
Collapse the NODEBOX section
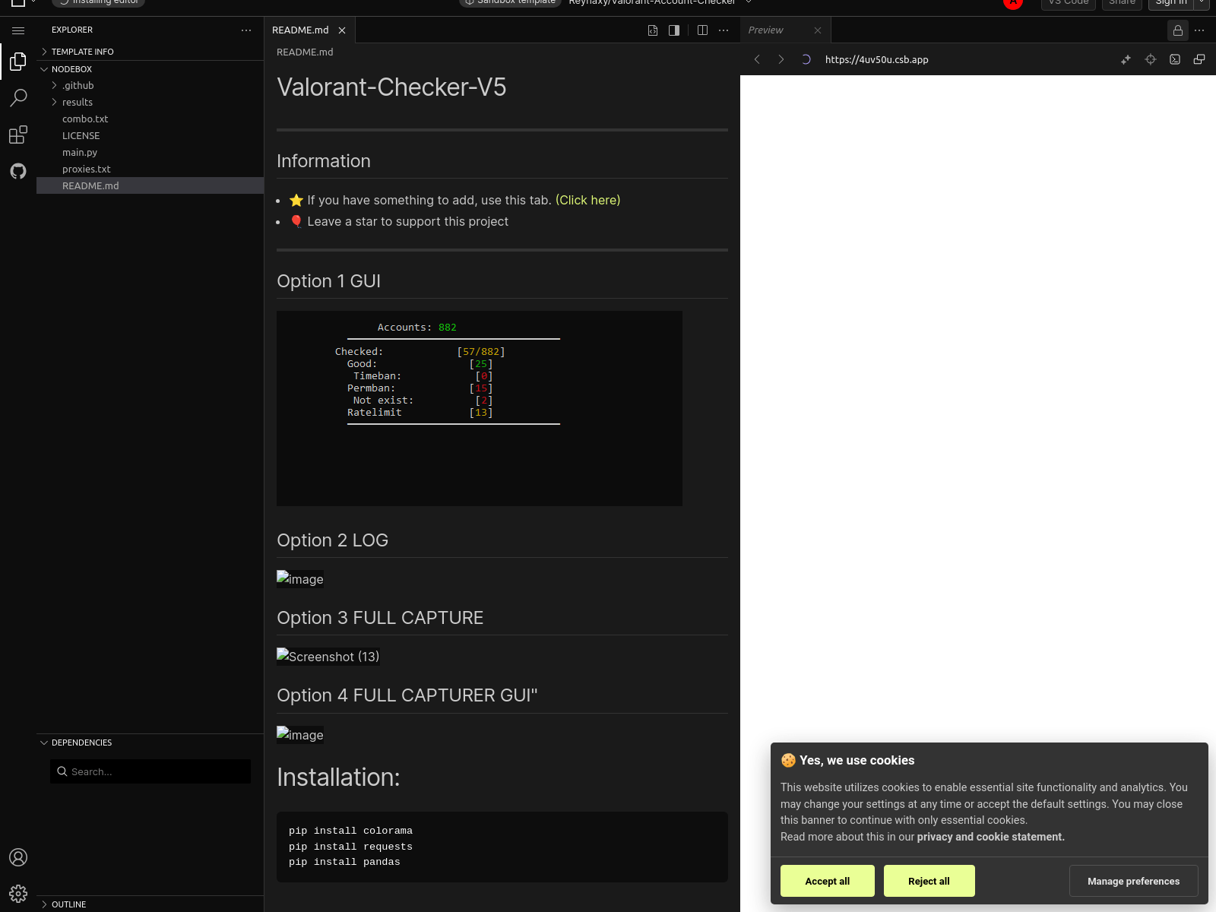(x=150, y=69)
